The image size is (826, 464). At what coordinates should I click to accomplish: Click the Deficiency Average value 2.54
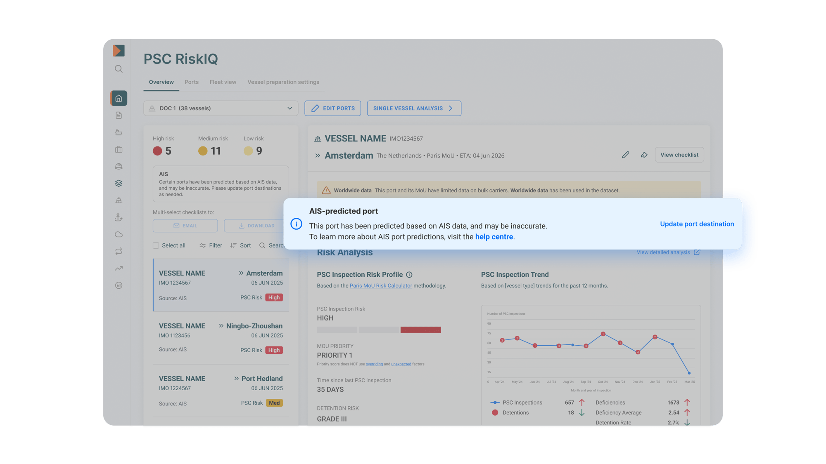tap(674, 412)
